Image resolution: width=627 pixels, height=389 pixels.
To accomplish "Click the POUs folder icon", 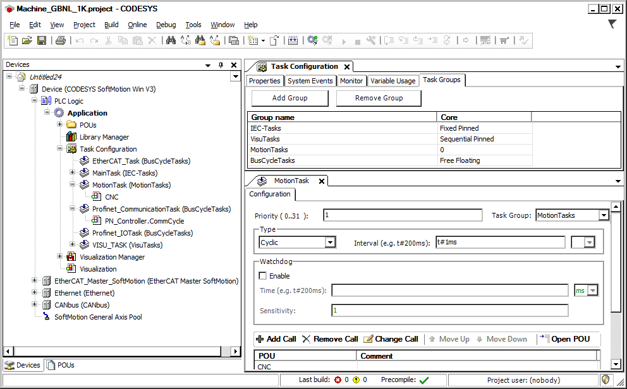I will [x=71, y=125].
